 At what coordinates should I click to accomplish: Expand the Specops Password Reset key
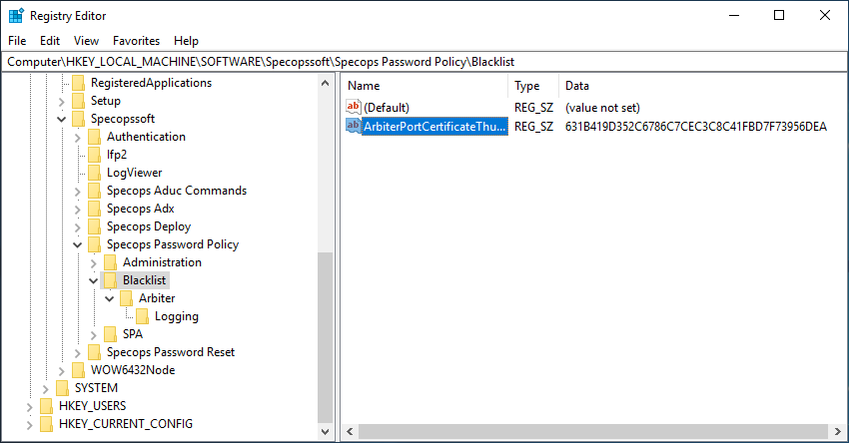pos(78,352)
